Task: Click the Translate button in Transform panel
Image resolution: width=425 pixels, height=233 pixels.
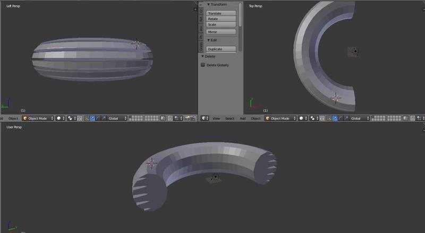Action: (221, 13)
